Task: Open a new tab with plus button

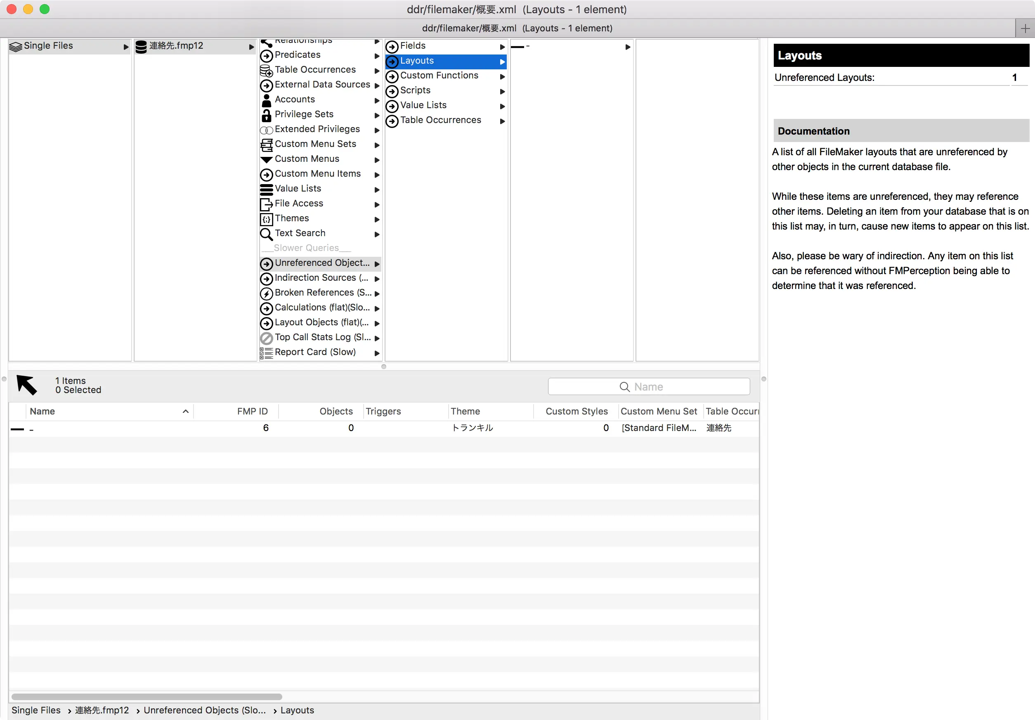Action: coord(1025,28)
